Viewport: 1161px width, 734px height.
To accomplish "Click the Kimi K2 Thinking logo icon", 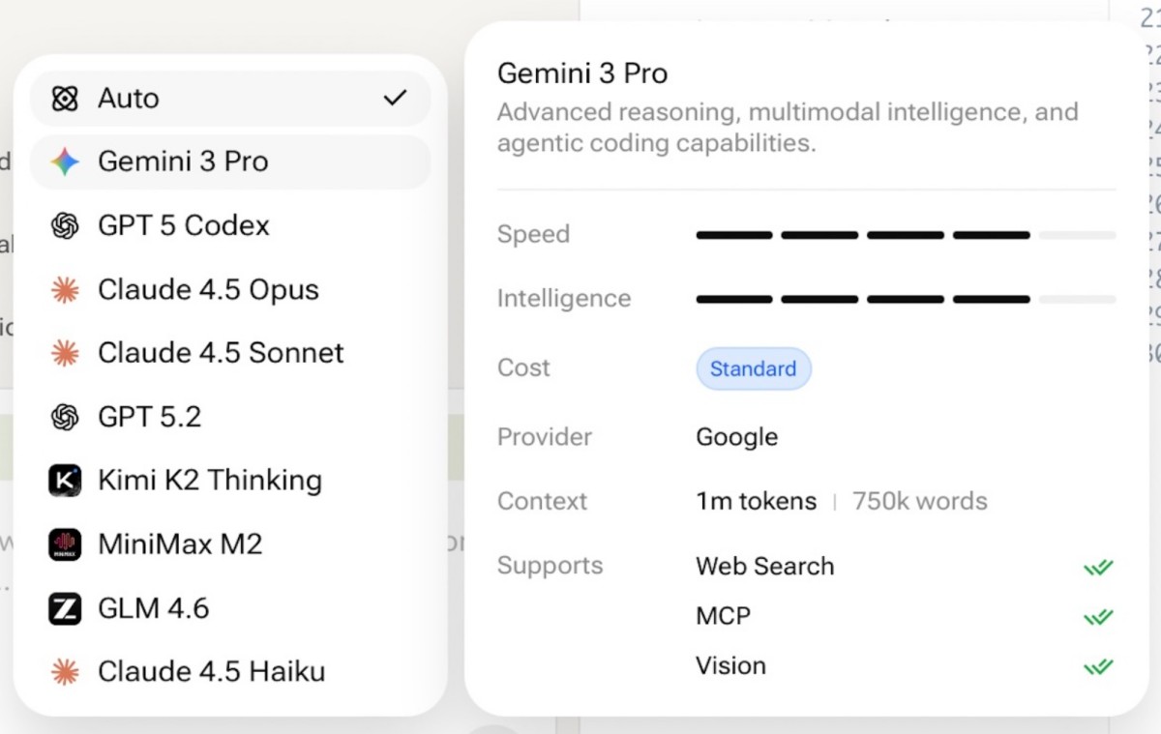I will pyautogui.click(x=65, y=481).
